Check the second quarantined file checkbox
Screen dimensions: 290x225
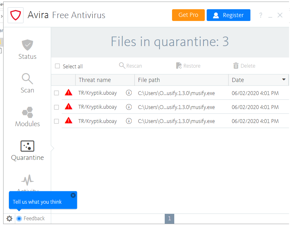tap(56, 107)
